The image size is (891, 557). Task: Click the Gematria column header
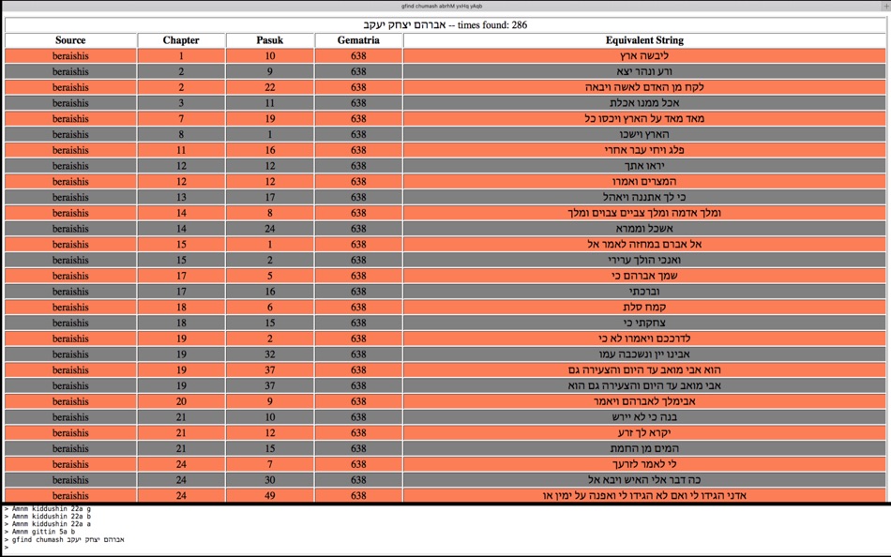pos(358,40)
